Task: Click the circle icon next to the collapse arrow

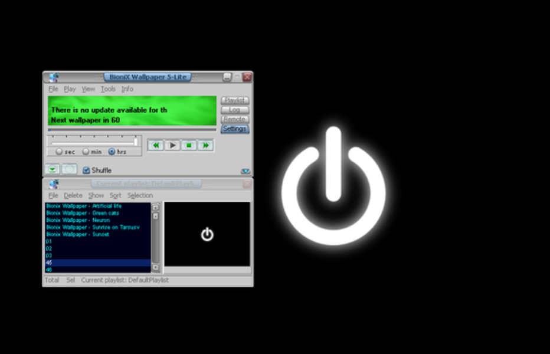Action: [68, 169]
